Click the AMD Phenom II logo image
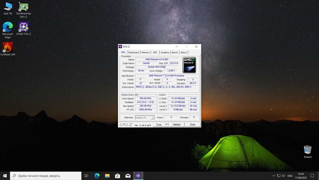 pyautogui.click(x=189, y=65)
